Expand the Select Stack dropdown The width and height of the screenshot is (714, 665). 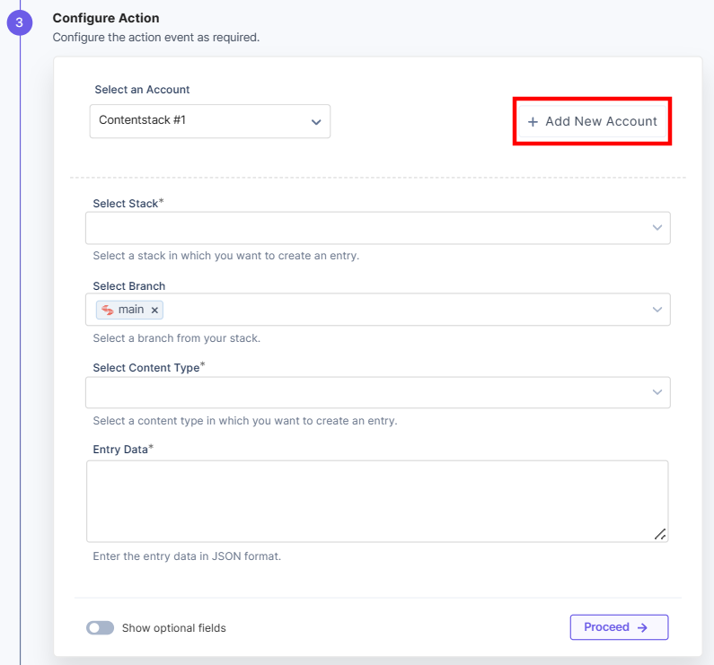(377, 228)
